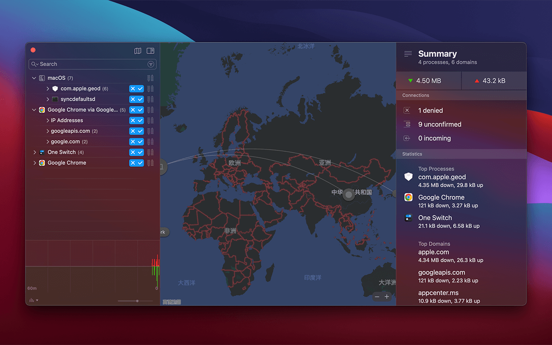Viewport: 552px width, 345px height.
Task: Show the 0 incoming connections
Action: pyautogui.click(x=434, y=138)
